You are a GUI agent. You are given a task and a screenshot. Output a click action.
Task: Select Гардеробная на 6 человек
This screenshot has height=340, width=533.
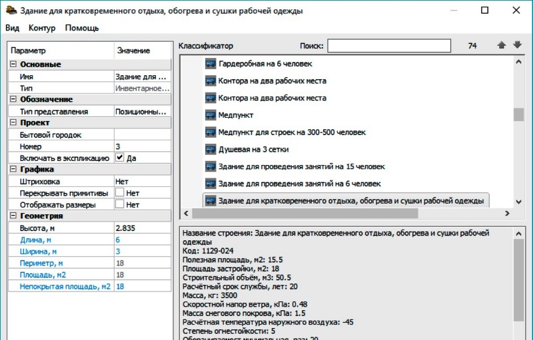tap(265, 63)
